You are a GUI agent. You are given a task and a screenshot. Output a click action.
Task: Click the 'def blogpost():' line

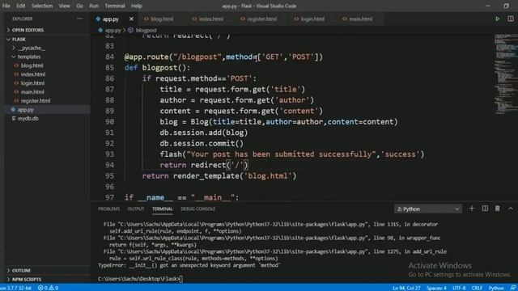[x=157, y=68]
